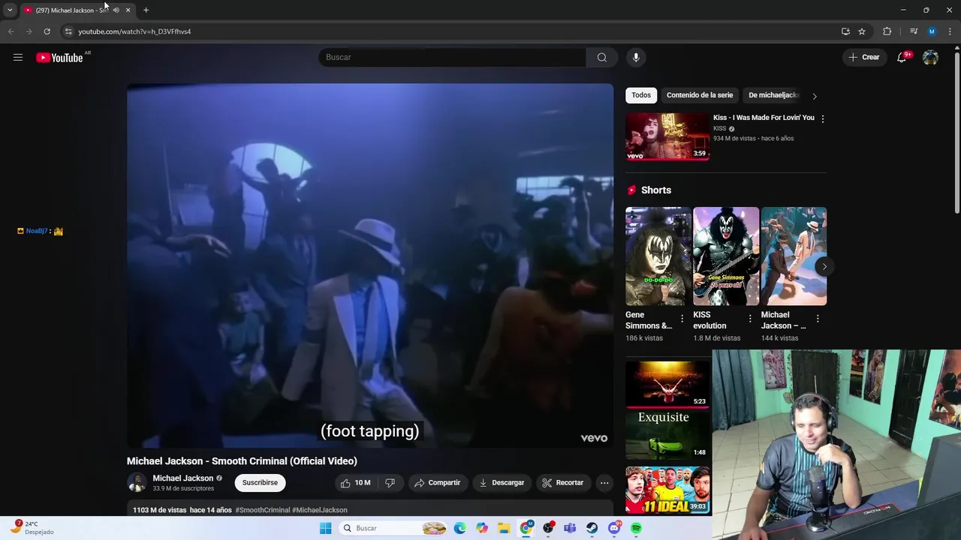Open Chrome extensions puzzle icon
Viewport: 961px width, 540px height.
[887, 31]
